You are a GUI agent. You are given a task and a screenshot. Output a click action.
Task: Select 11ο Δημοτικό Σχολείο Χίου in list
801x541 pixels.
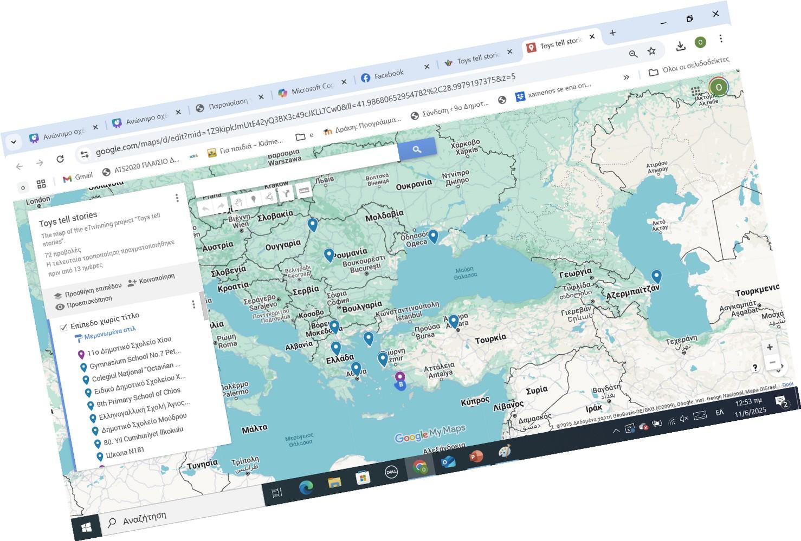(x=129, y=347)
